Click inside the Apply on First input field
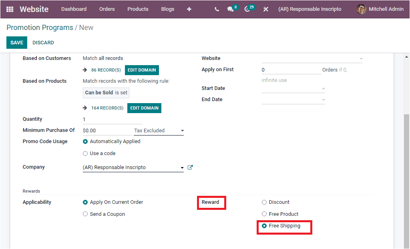 click(291, 70)
